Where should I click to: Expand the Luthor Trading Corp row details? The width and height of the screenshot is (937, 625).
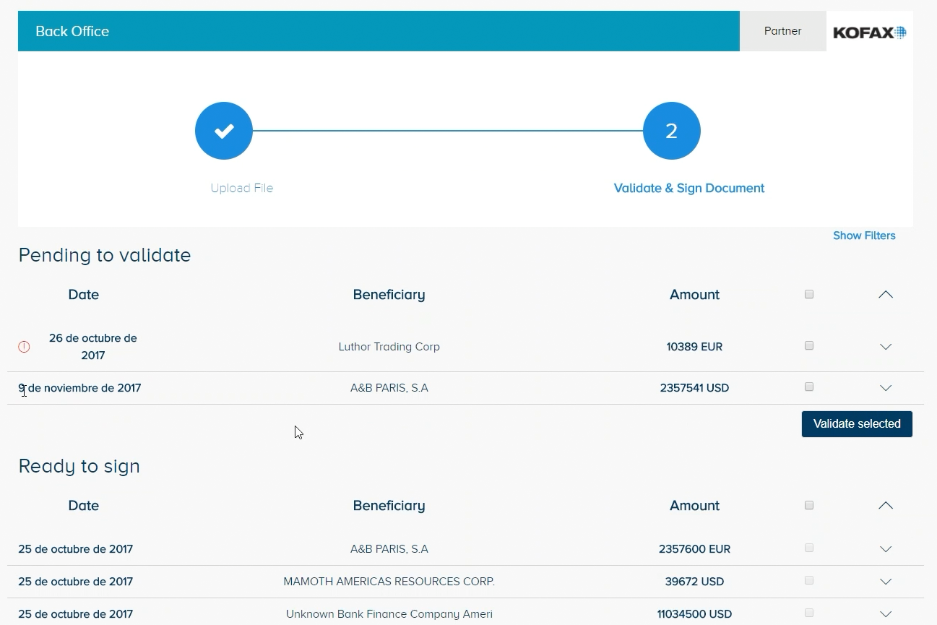click(x=886, y=347)
